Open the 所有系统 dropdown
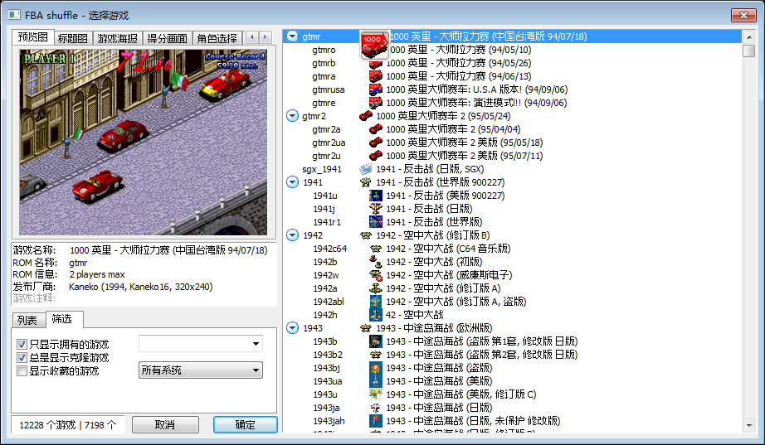Viewport: 765px width, 445px height. click(201, 370)
